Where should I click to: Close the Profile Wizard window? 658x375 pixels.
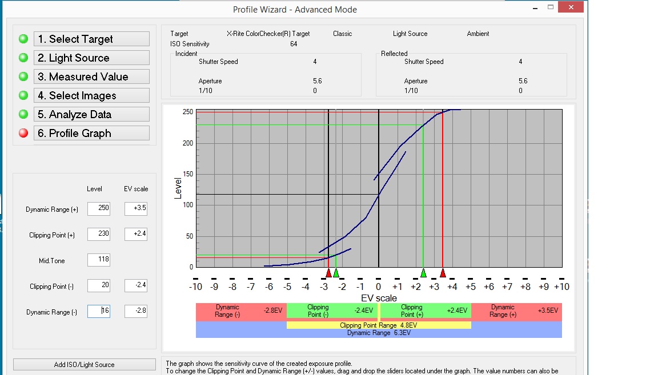point(571,7)
